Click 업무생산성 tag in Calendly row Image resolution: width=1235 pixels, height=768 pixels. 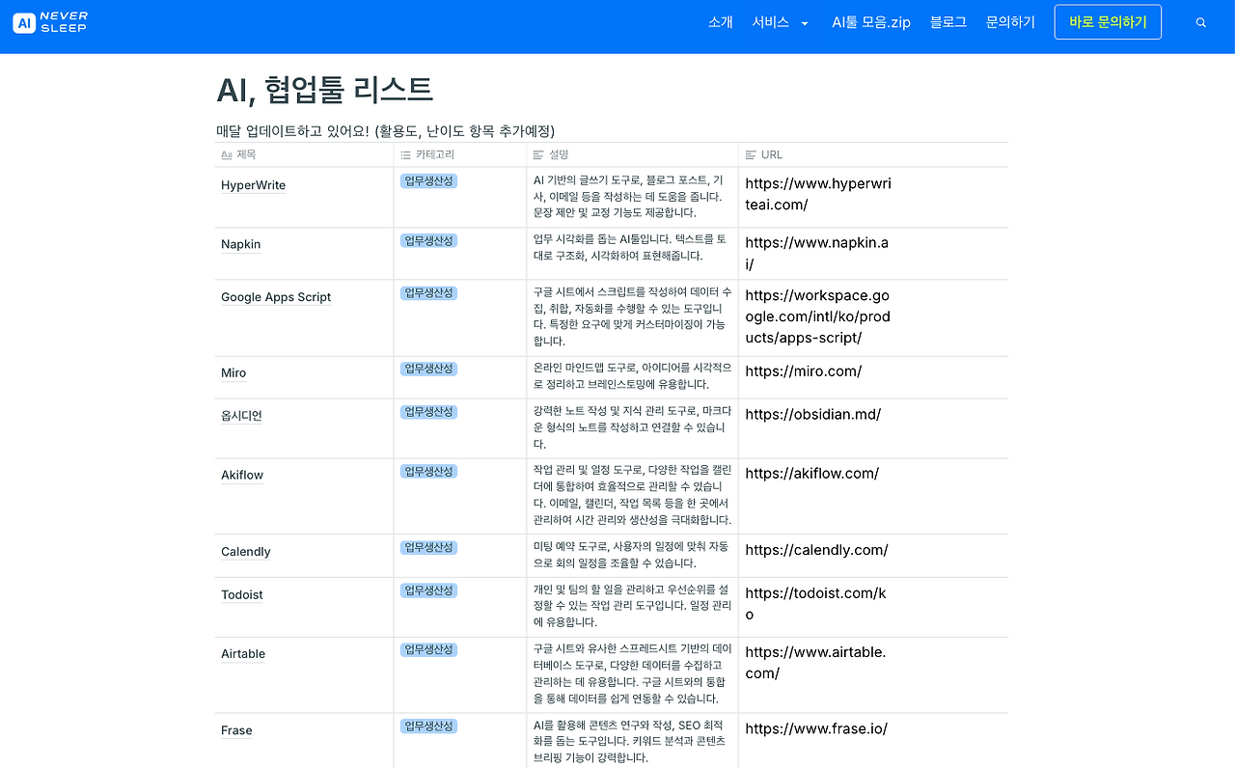pos(428,547)
